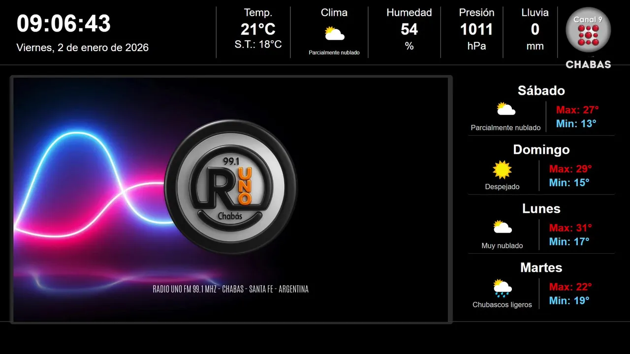Click the Radio Uno FM 99.1 MHz caption
This screenshot has height=354, width=630.
pos(231,289)
